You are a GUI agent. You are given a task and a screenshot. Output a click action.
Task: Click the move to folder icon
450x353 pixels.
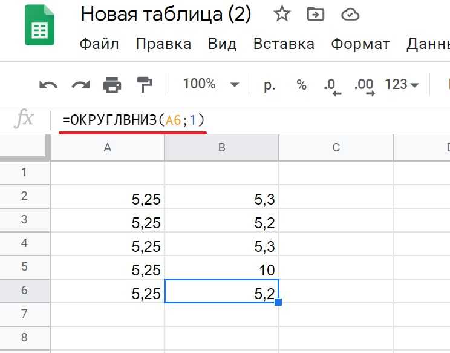316,14
